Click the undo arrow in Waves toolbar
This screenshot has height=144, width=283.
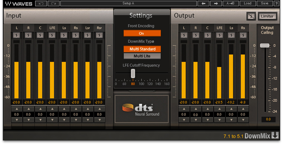(41, 3)
